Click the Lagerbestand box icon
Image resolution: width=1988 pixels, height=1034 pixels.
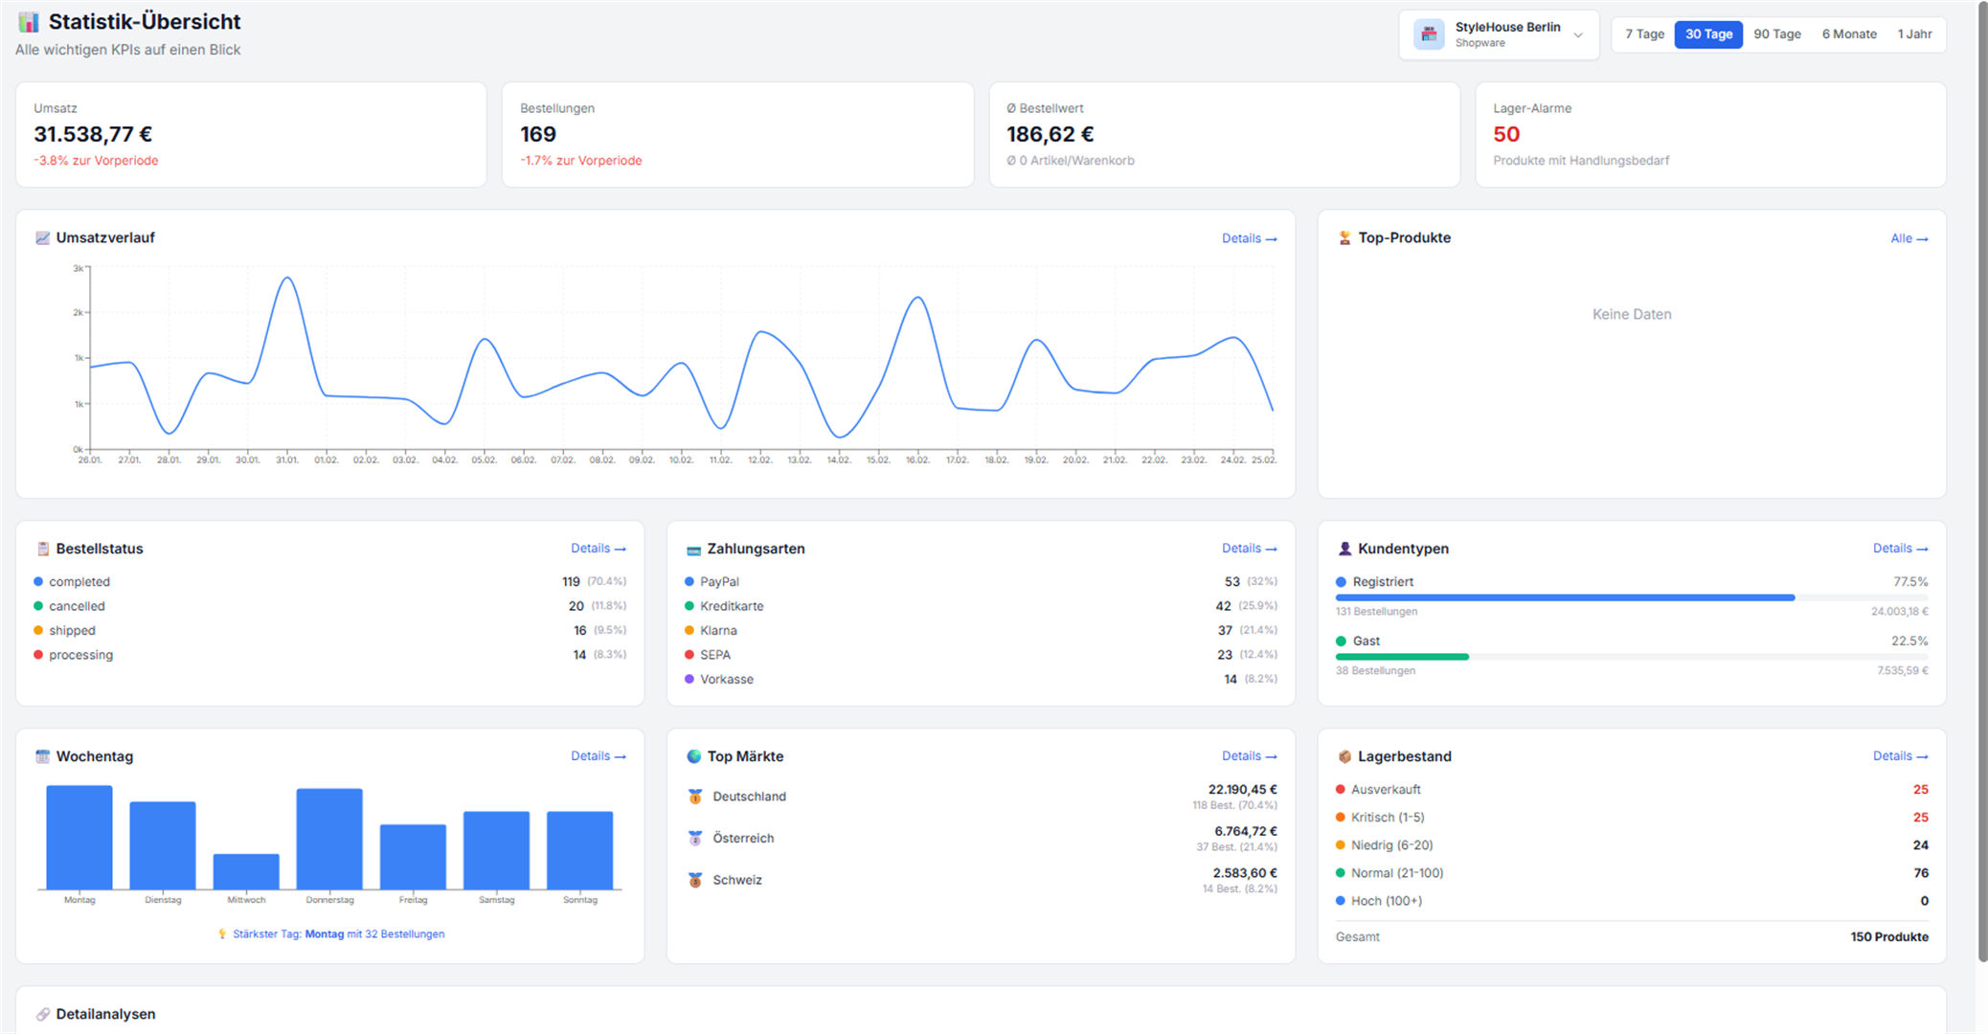pyautogui.click(x=1344, y=756)
